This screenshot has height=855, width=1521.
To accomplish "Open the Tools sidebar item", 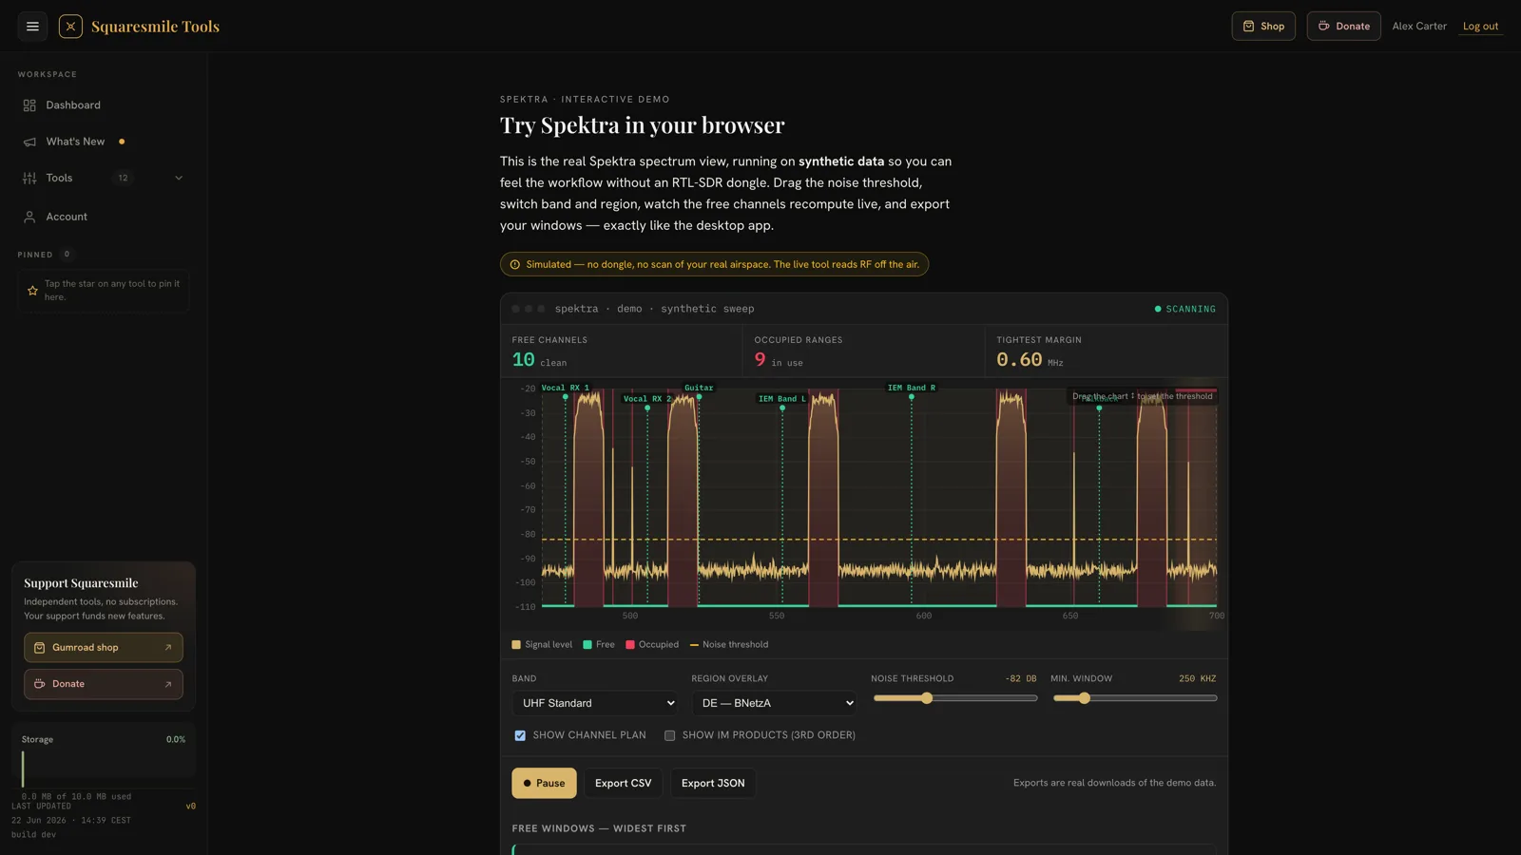I will [x=104, y=178].
